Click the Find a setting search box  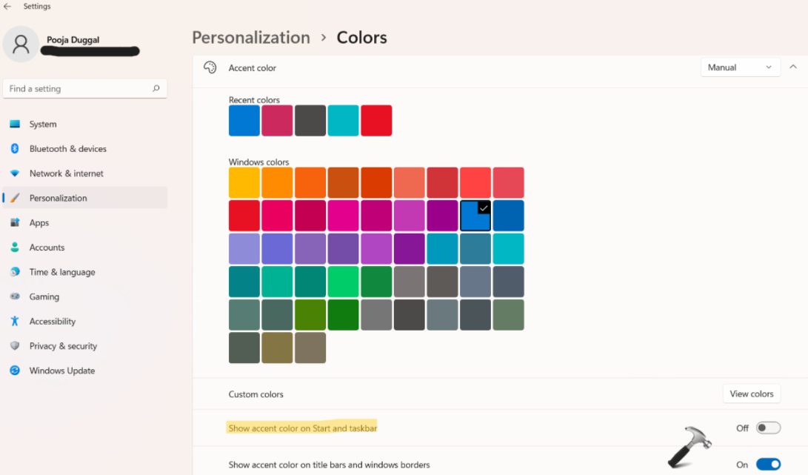coord(78,89)
